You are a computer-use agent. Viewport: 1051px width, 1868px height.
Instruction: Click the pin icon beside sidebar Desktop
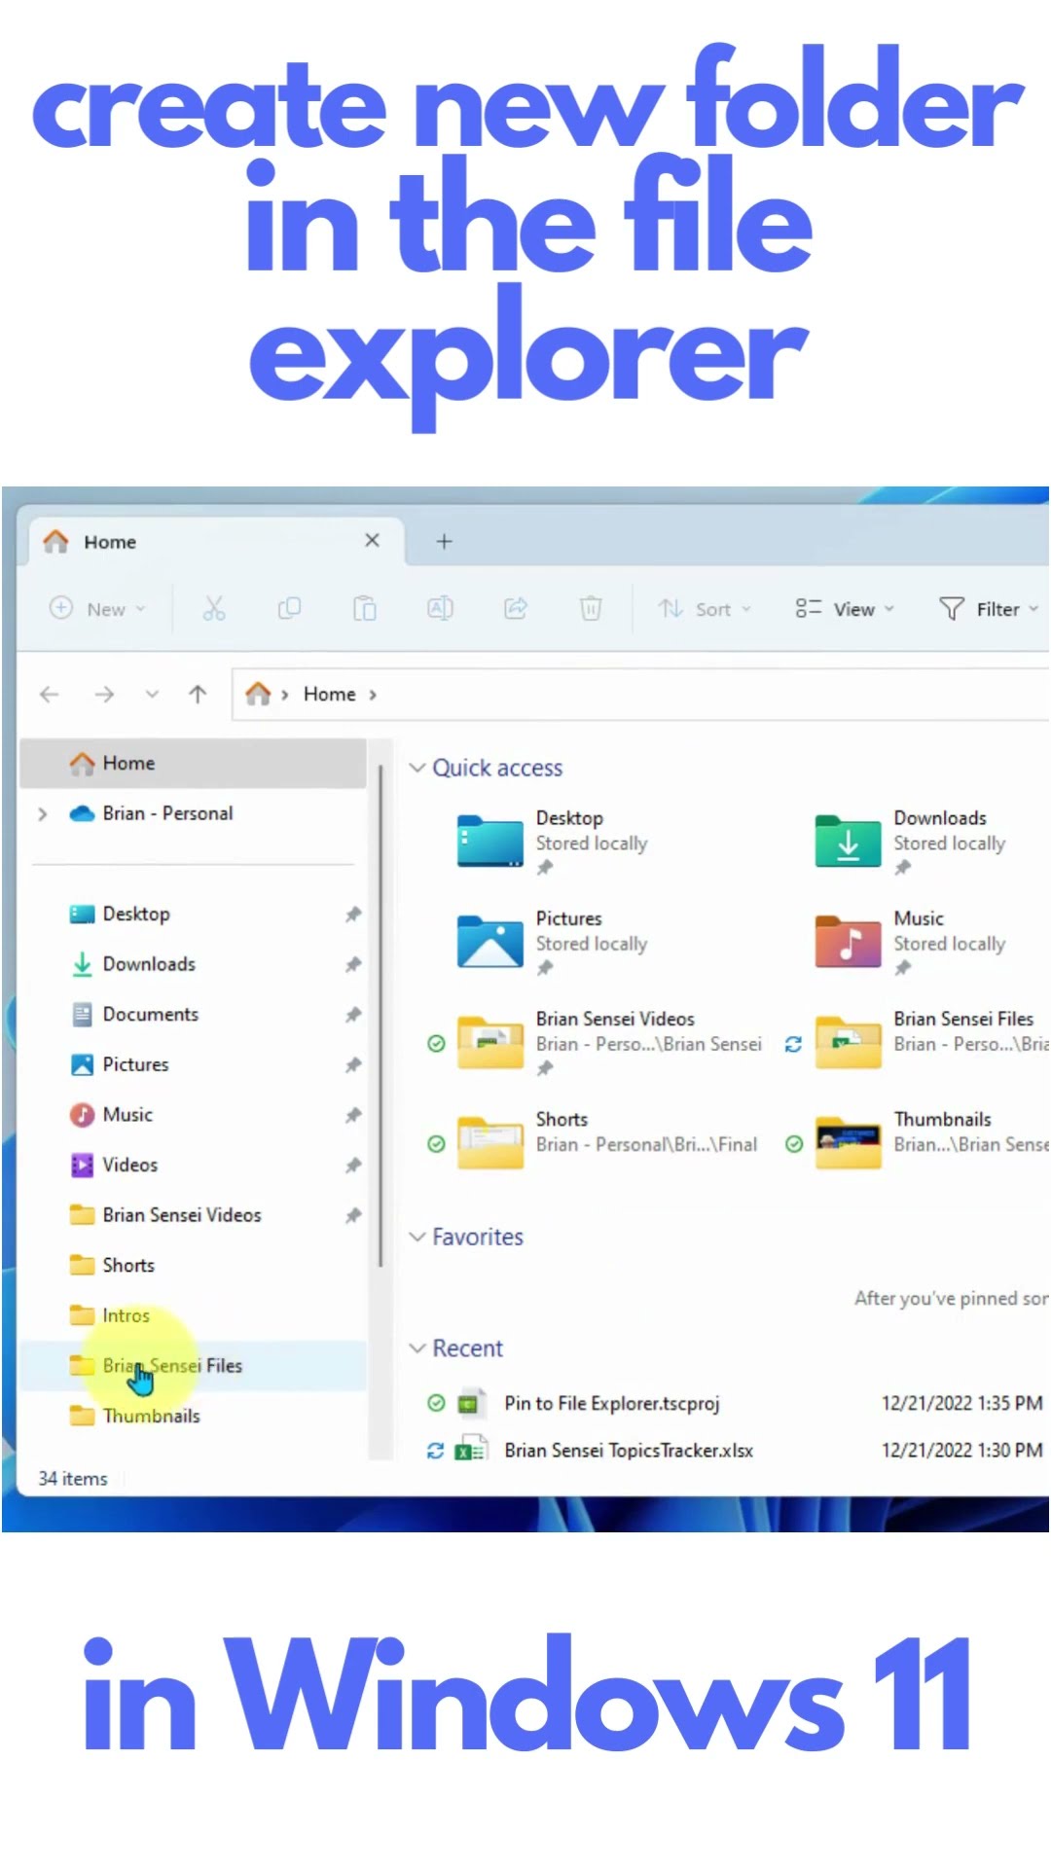pyautogui.click(x=352, y=915)
